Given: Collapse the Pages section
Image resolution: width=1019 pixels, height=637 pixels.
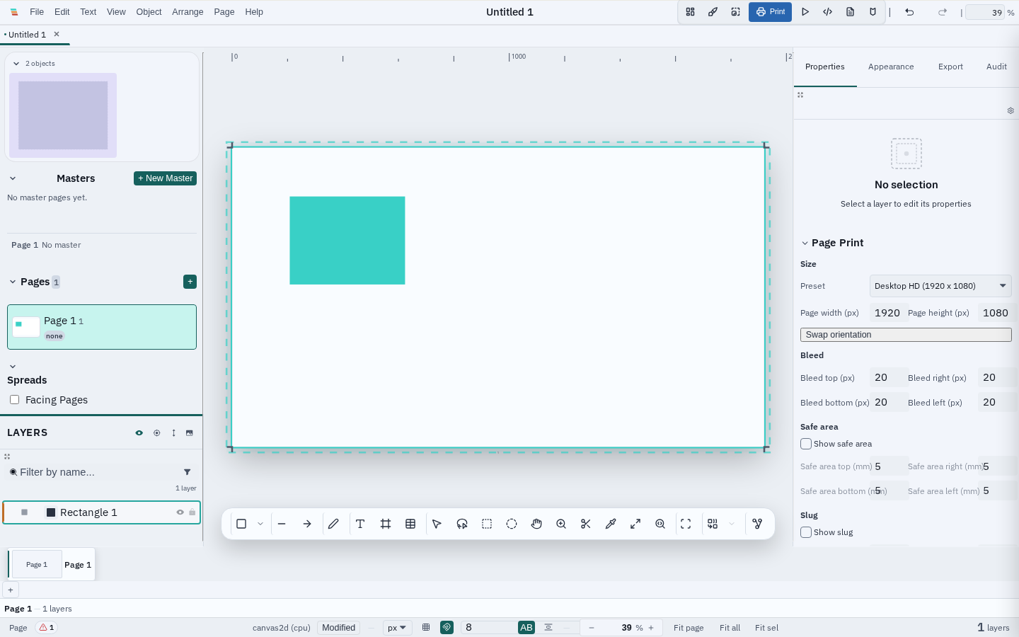Looking at the screenshot, I should coord(13,282).
